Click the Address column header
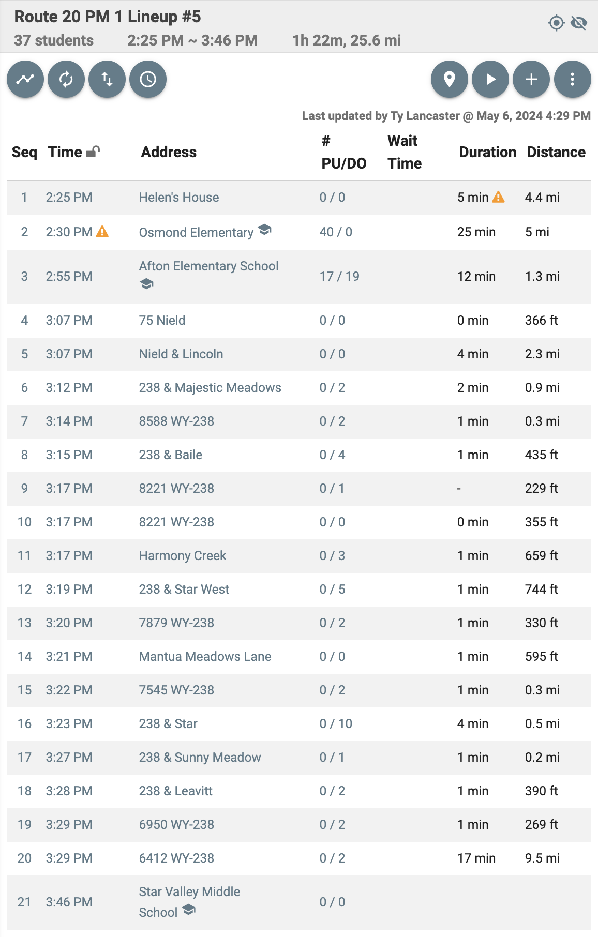598x937 pixels. tap(169, 152)
